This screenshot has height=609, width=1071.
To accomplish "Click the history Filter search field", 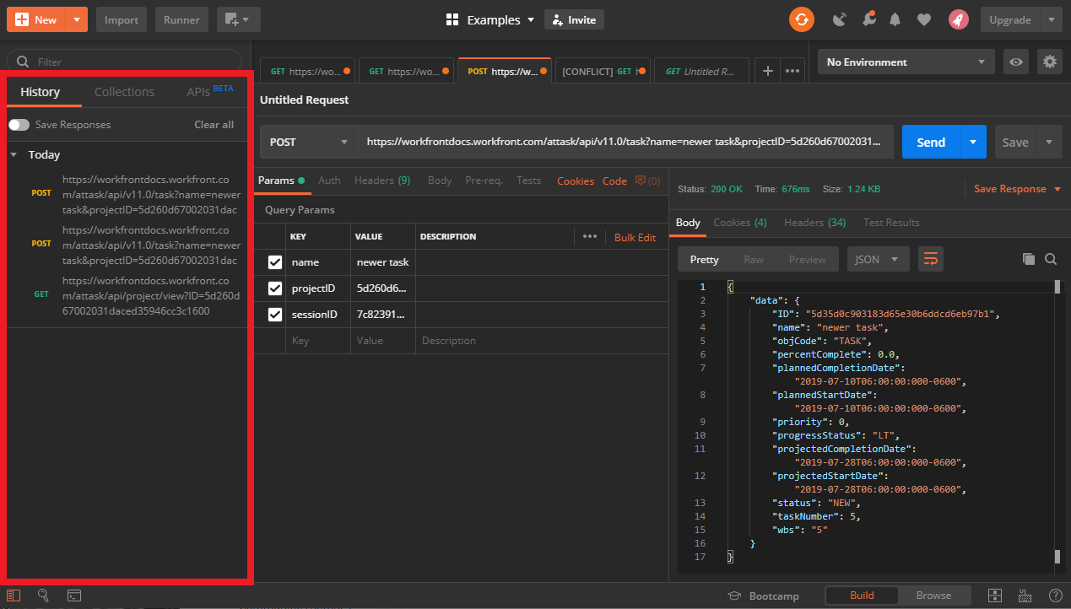I will tap(124, 62).
